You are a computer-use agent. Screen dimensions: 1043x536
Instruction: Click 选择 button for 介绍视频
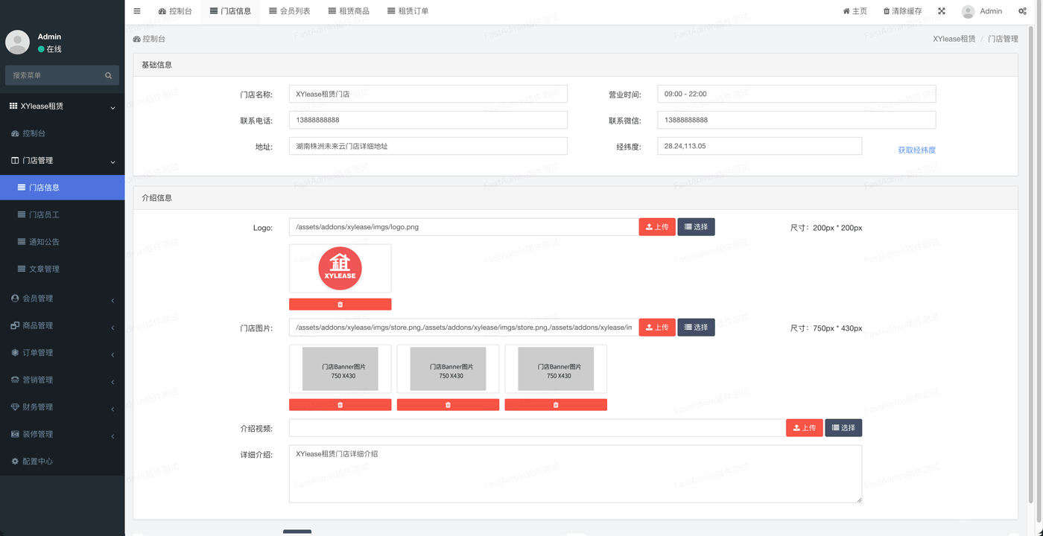(843, 428)
